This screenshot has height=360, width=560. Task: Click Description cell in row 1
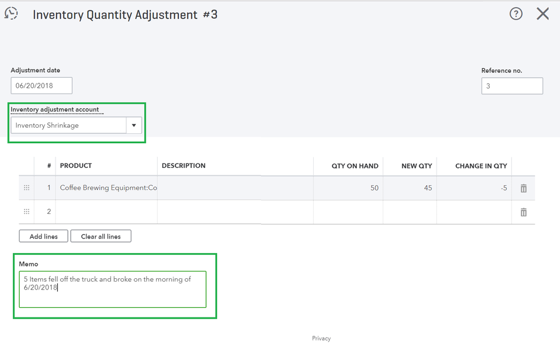[x=235, y=188]
